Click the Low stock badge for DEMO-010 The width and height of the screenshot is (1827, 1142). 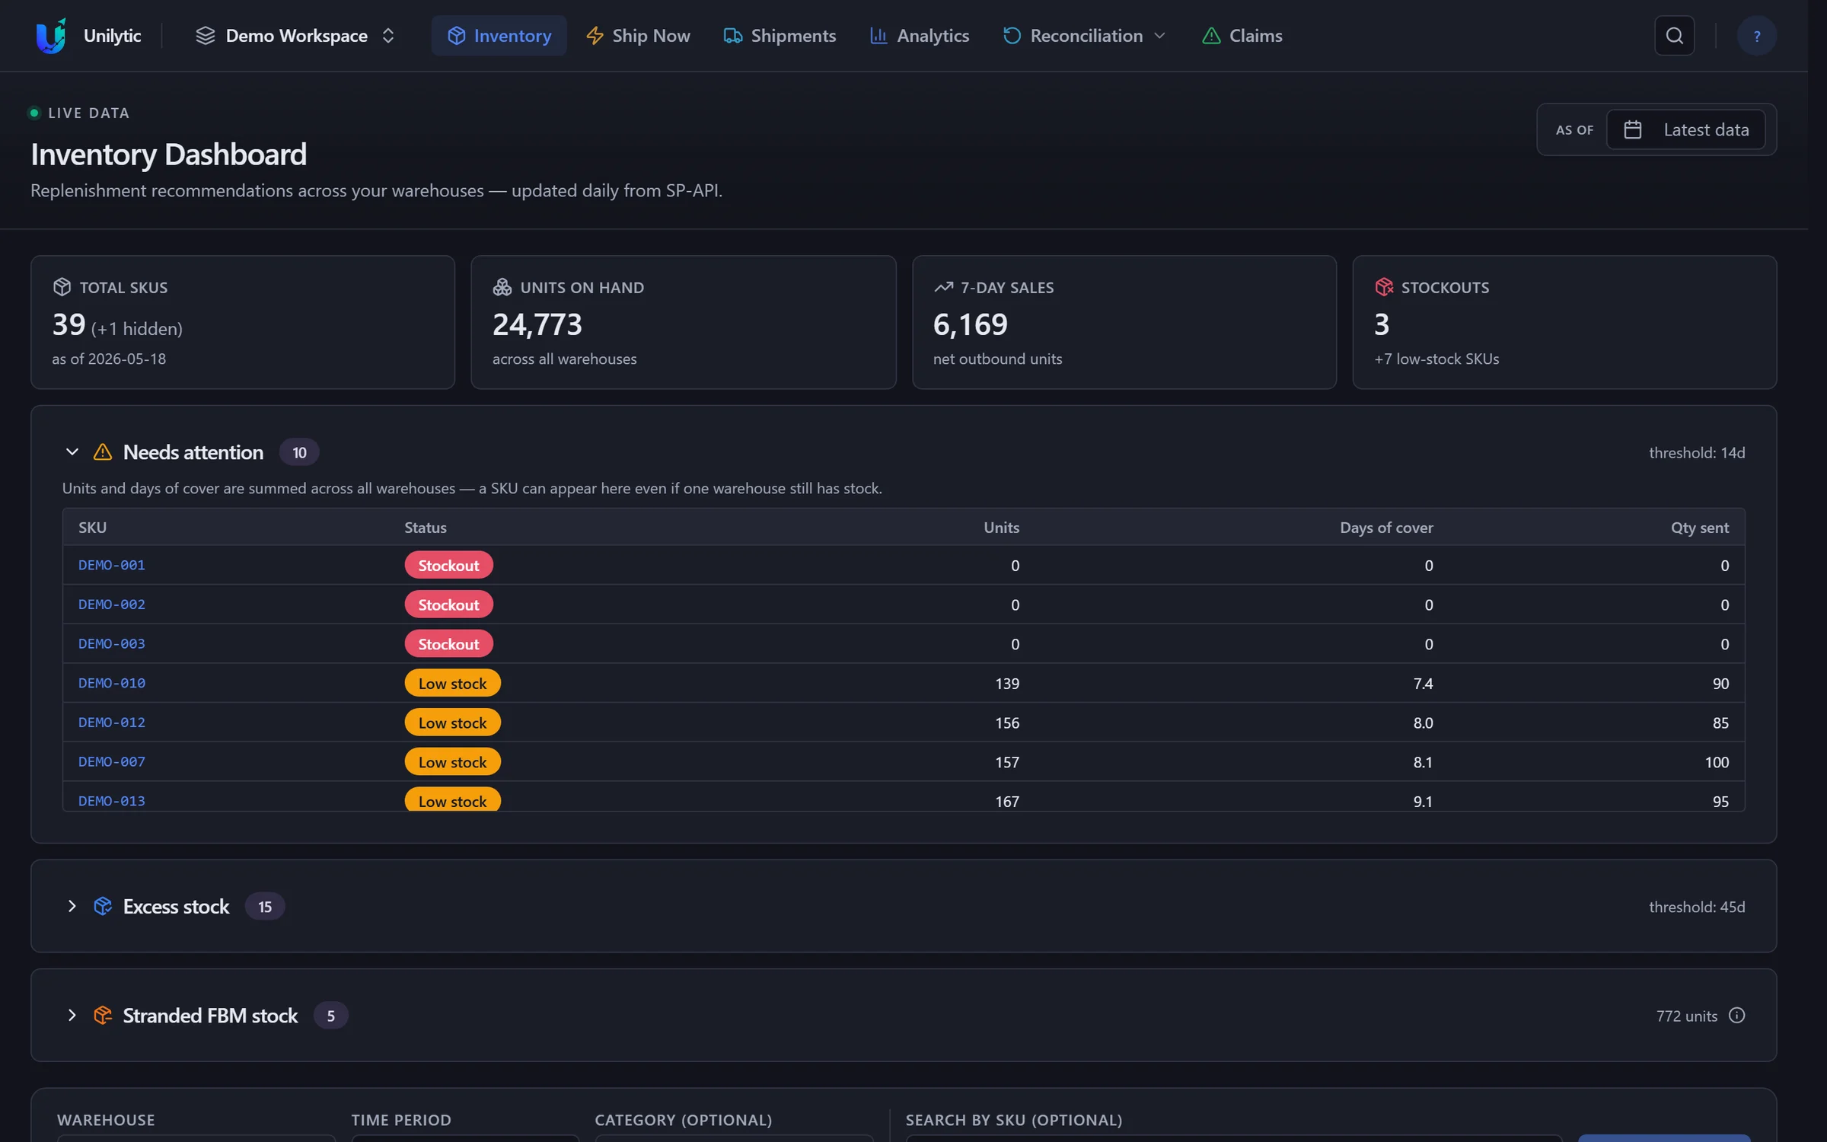click(x=452, y=683)
